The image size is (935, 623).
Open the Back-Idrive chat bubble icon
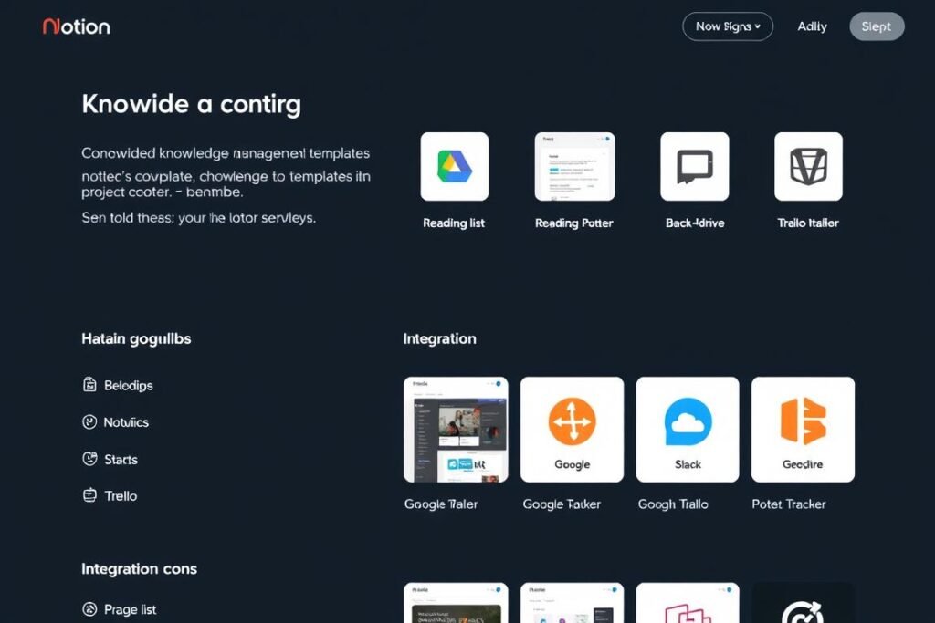pos(694,165)
